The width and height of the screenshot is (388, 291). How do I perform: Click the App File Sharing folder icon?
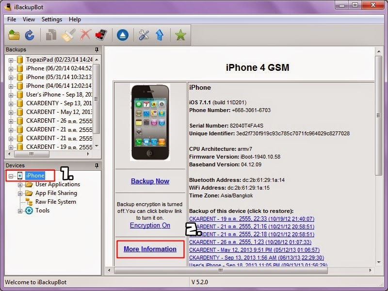29,193
